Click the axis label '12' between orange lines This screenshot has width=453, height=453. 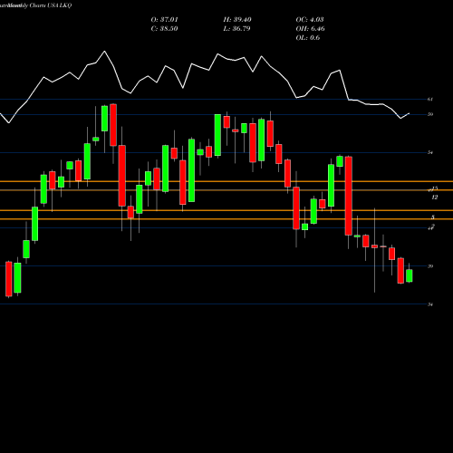pos(435,198)
